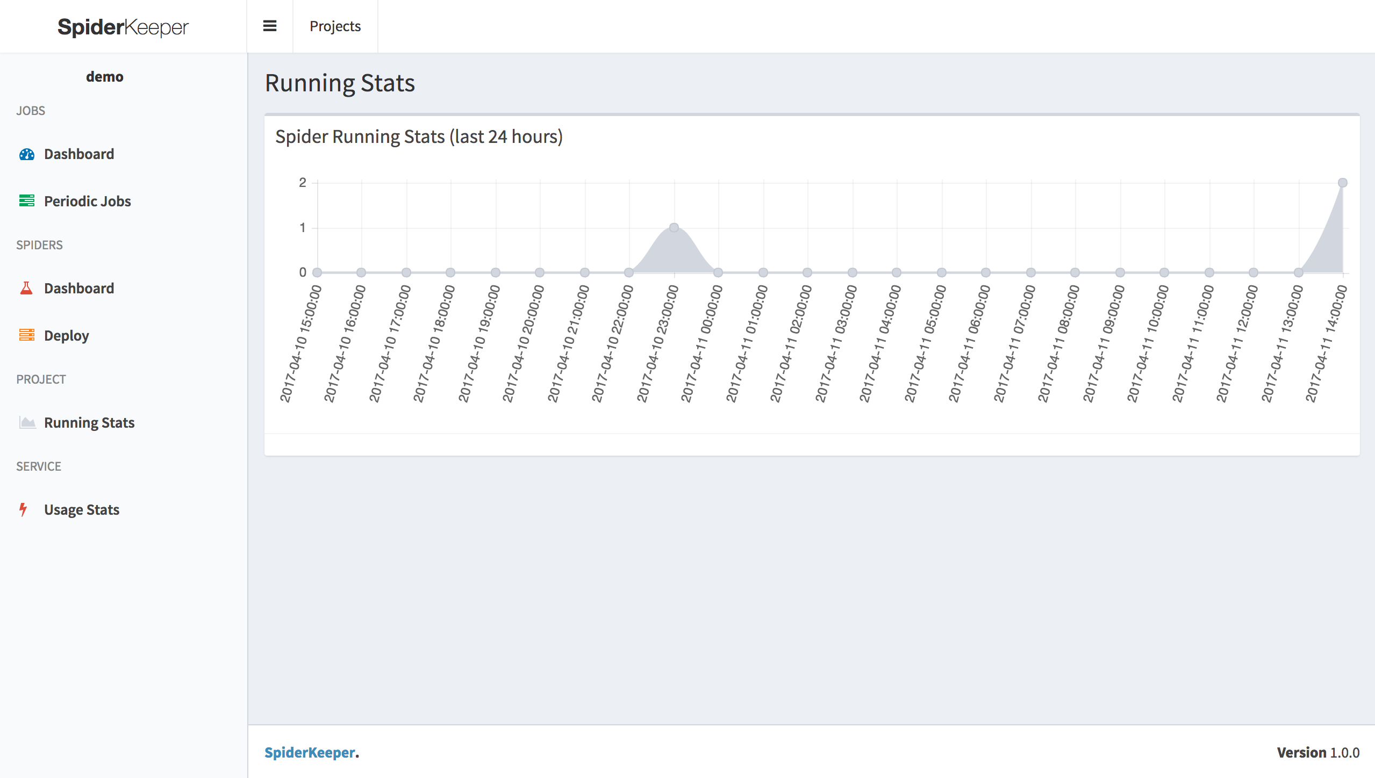Click chart data point at 2017-04-10 23:00:00 peak

click(674, 228)
